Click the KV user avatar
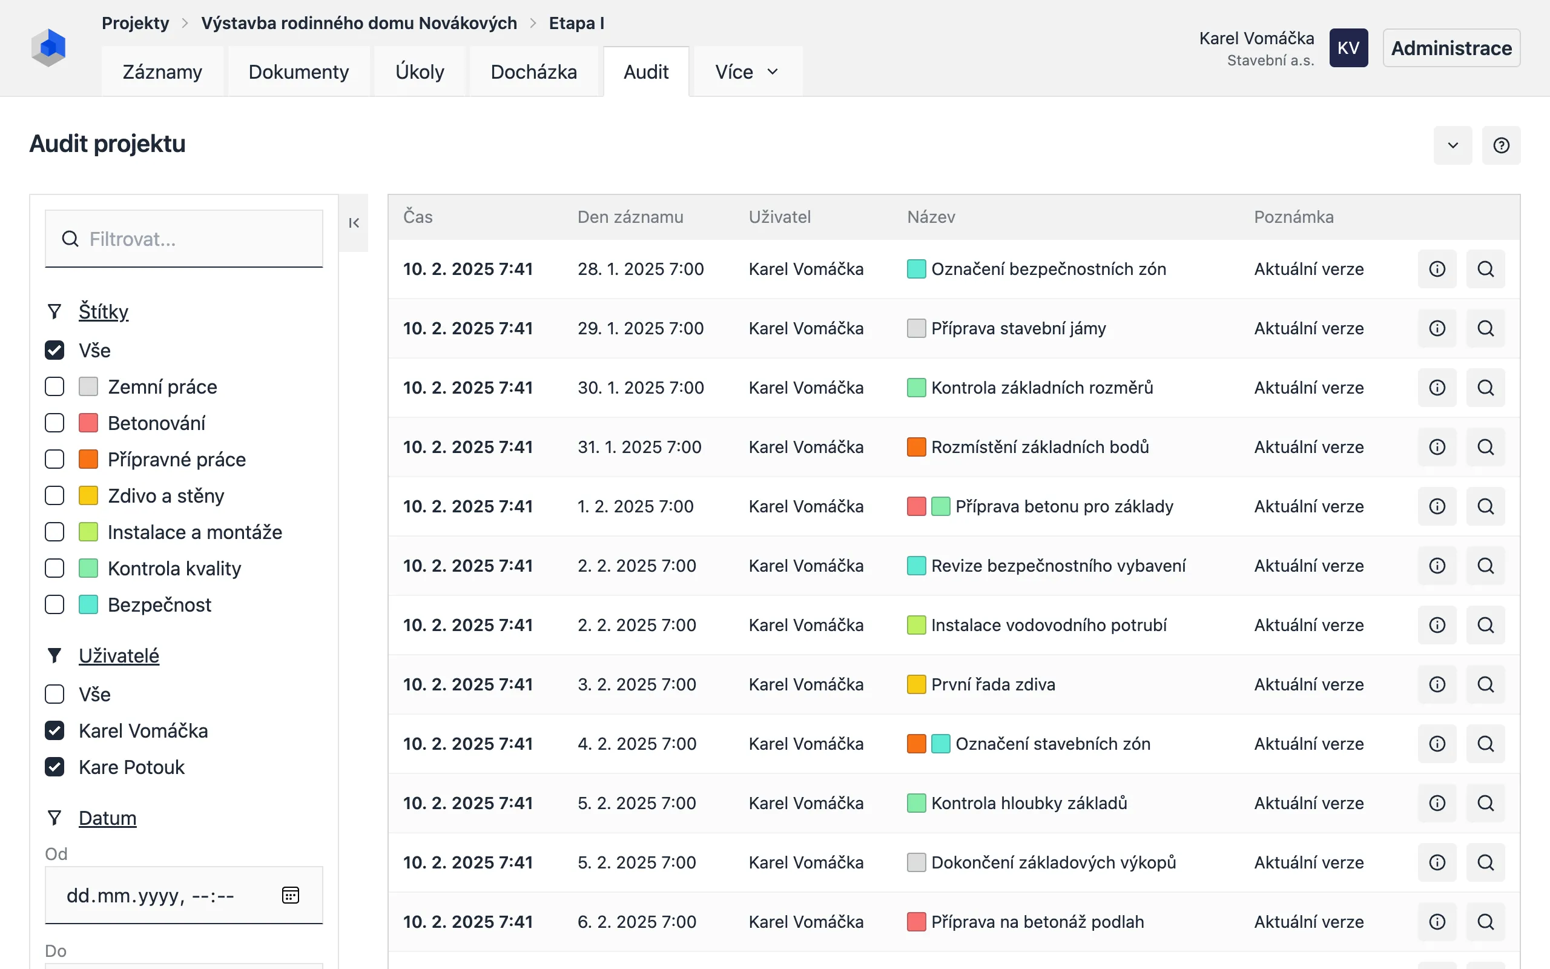The height and width of the screenshot is (969, 1550). point(1348,48)
